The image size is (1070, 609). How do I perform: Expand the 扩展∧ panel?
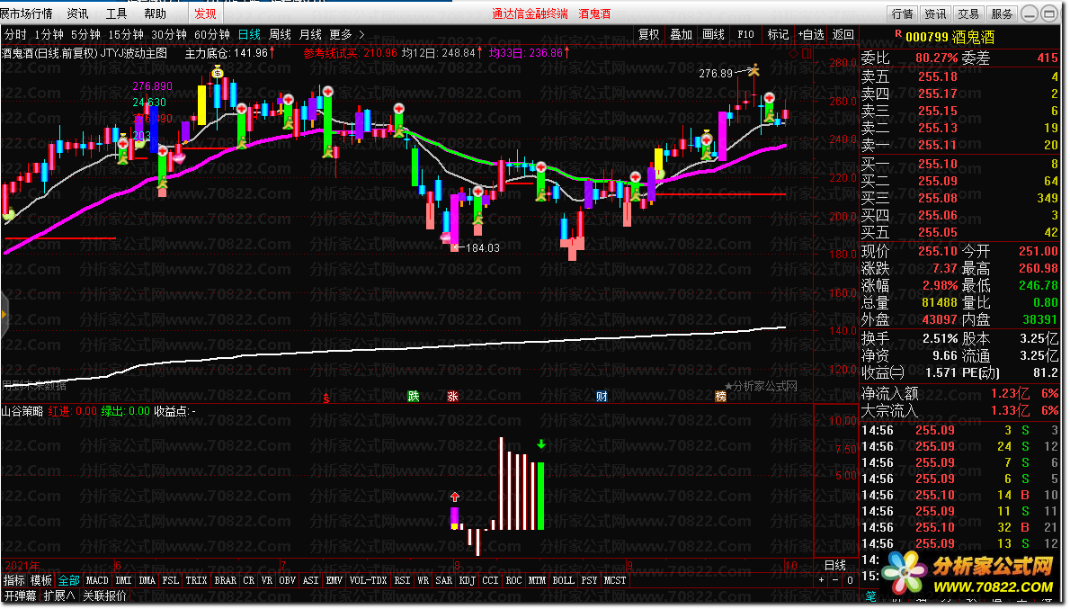tap(59, 596)
